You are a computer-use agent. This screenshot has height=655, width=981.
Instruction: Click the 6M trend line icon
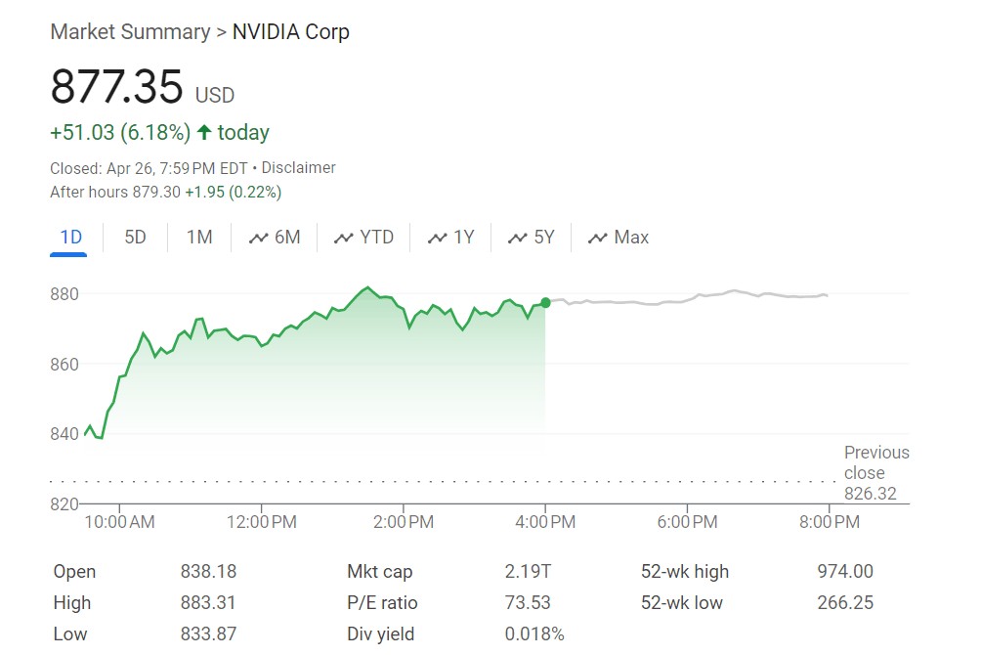coord(259,239)
